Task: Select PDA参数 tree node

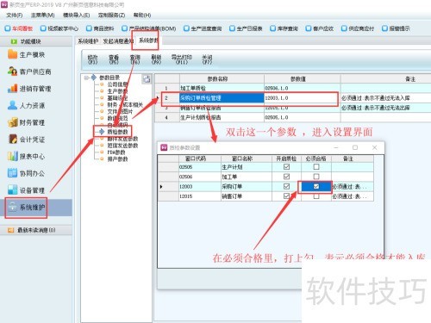Action: [116, 152]
